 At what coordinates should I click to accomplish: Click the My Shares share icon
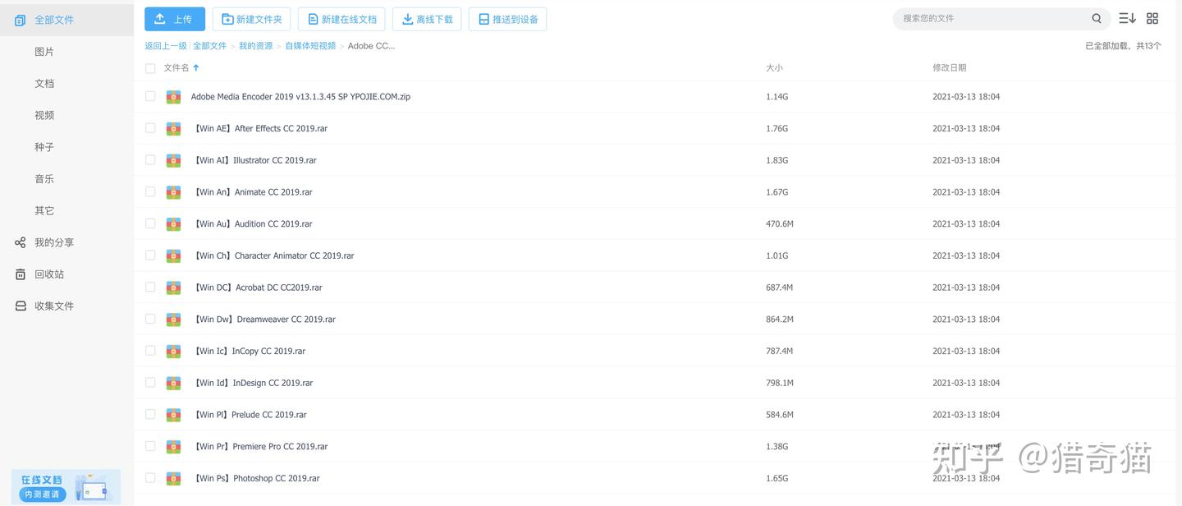point(21,242)
